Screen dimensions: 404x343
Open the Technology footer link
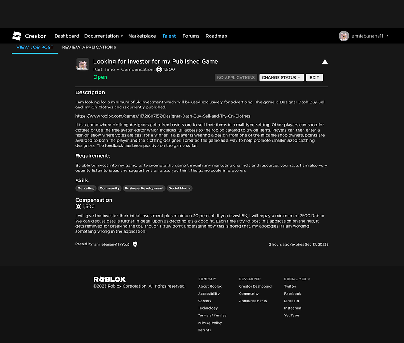click(208, 308)
